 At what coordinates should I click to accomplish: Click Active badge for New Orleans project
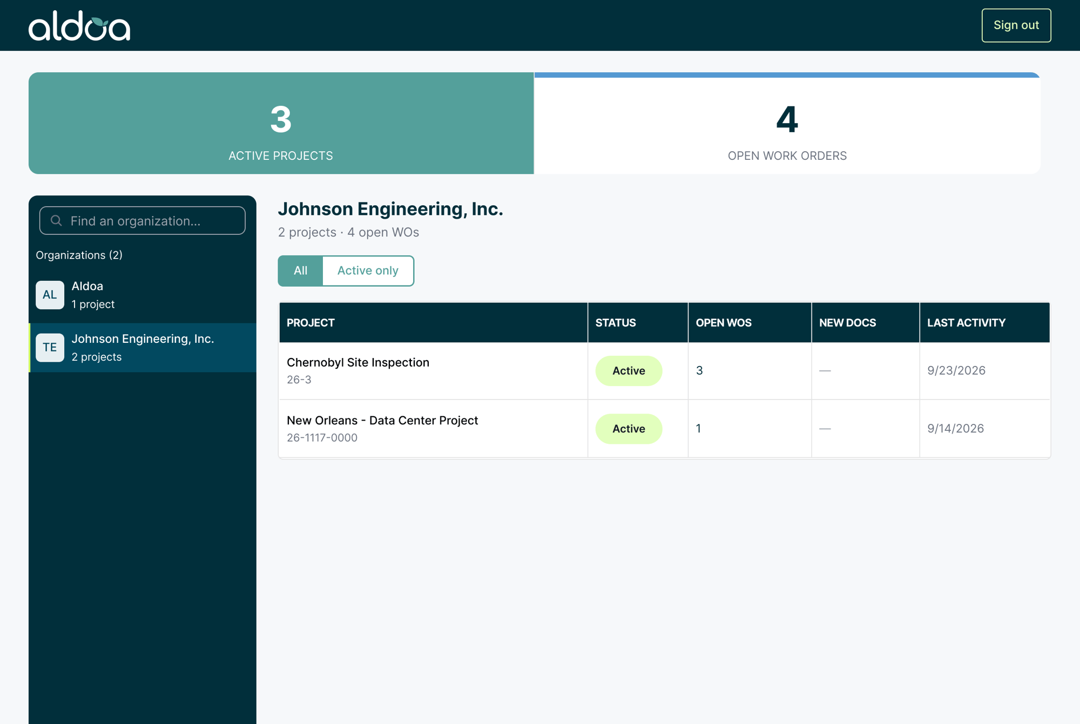629,429
